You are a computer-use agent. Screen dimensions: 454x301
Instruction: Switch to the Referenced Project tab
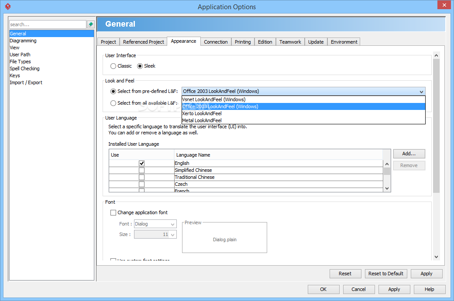point(143,42)
